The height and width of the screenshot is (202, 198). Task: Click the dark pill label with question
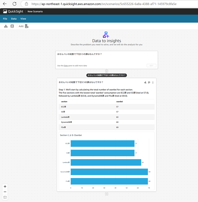click(x=106, y=75)
